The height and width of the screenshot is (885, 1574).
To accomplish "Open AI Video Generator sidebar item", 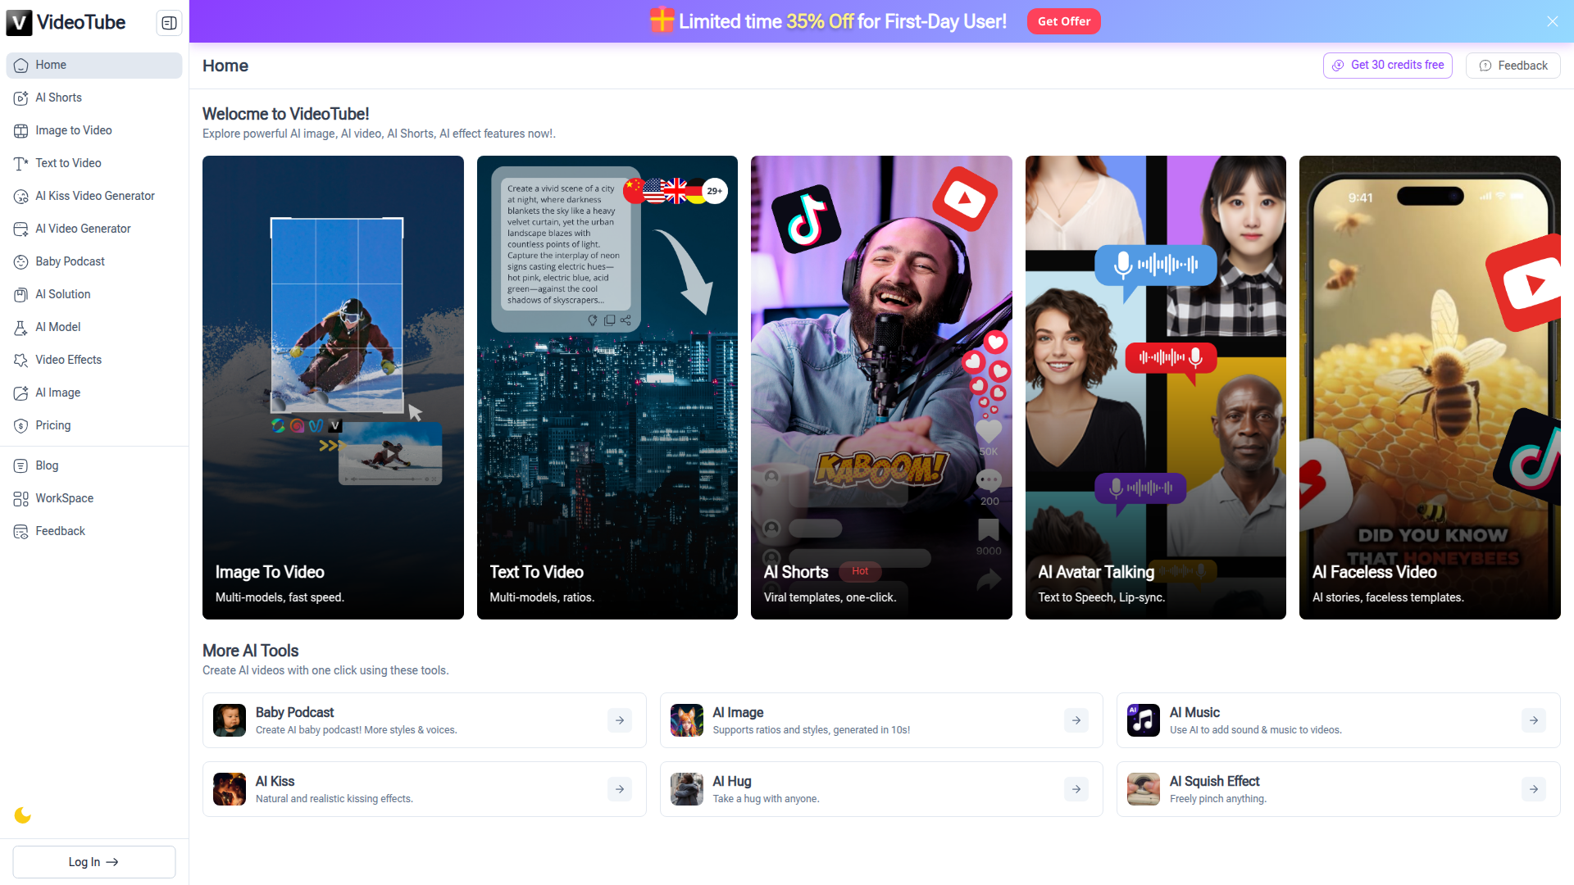I will point(94,229).
